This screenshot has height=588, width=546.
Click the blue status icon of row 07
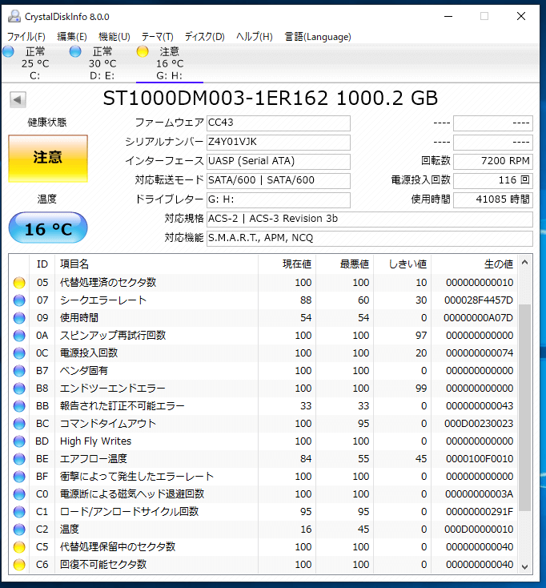pos(19,300)
